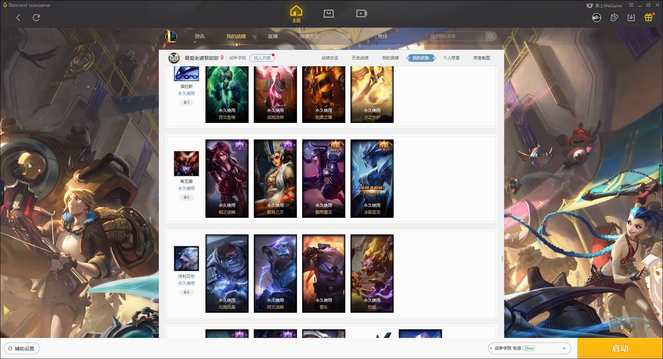This screenshot has width=663, height=359.
Task: Expand the 战争学院 电信 server dropdown
Action: coord(529,348)
